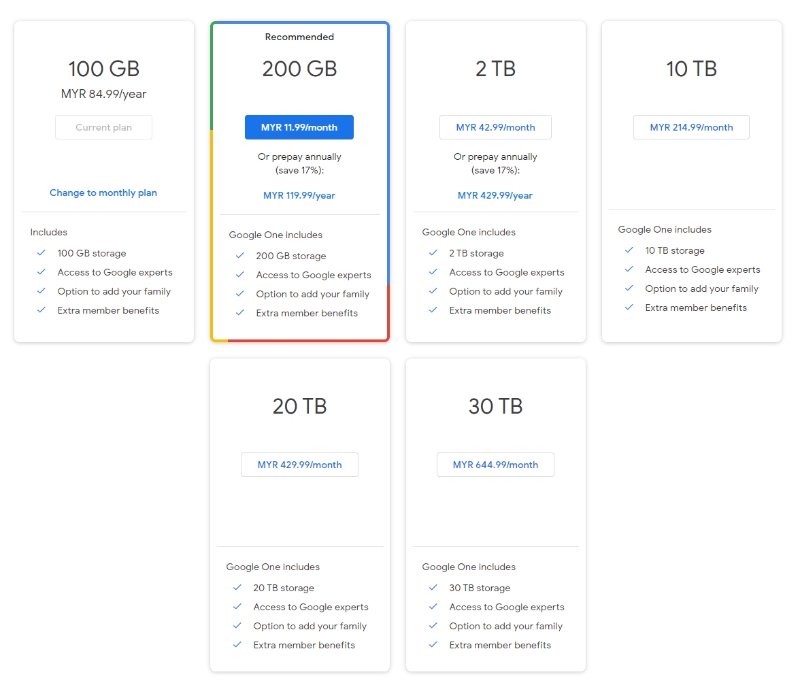Select the MYR 644.99/month 30 TB plan
Screen dimensions: 800x681
[x=495, y=465]
